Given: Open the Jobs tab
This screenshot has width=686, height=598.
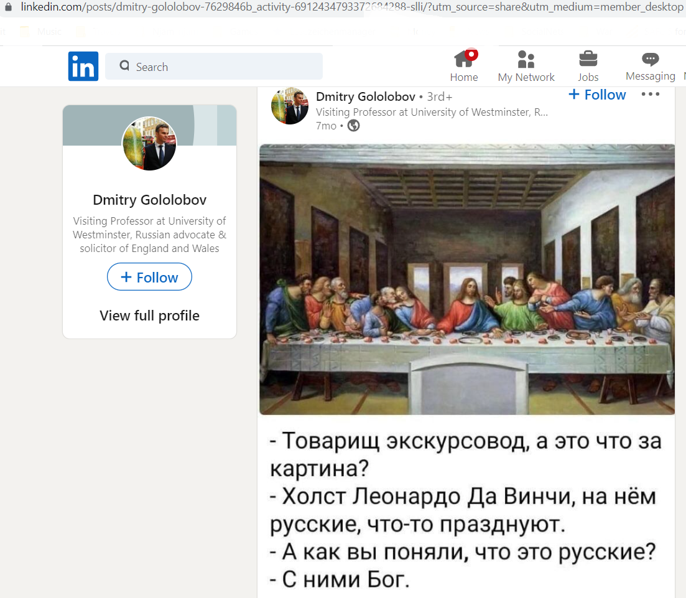Looking at the screenshot, I should (x=588, y=66).
